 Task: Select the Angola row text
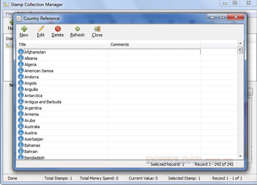[31, 83]
